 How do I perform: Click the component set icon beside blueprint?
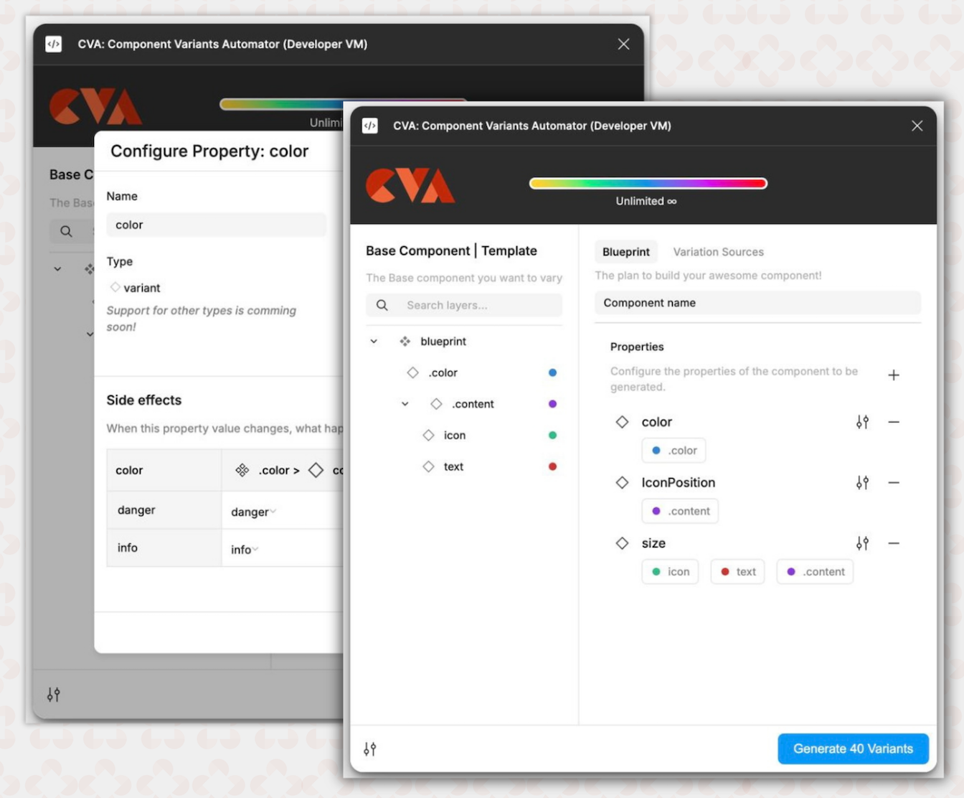pyautogui.click(x=405, y=341)
